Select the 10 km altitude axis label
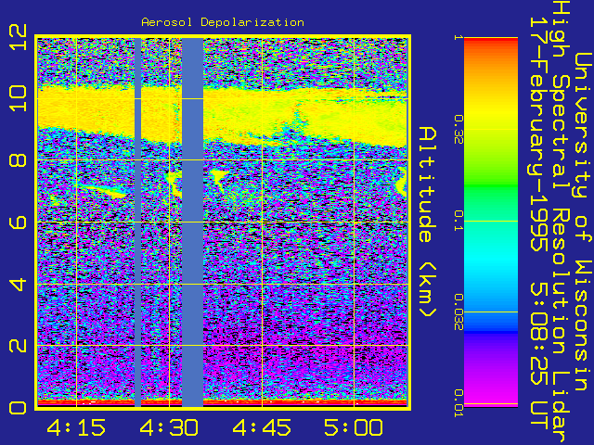594x445 pixels. click(x=18, y=98)
